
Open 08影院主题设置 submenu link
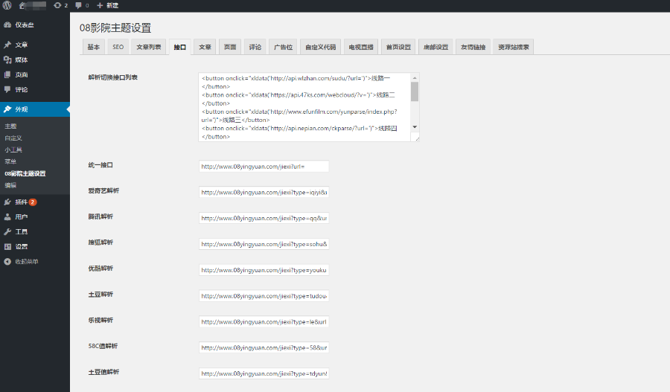pos(25,173)
